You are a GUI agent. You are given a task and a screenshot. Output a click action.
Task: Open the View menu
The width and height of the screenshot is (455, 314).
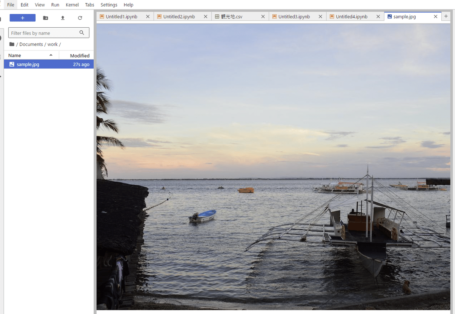[40, 5]
